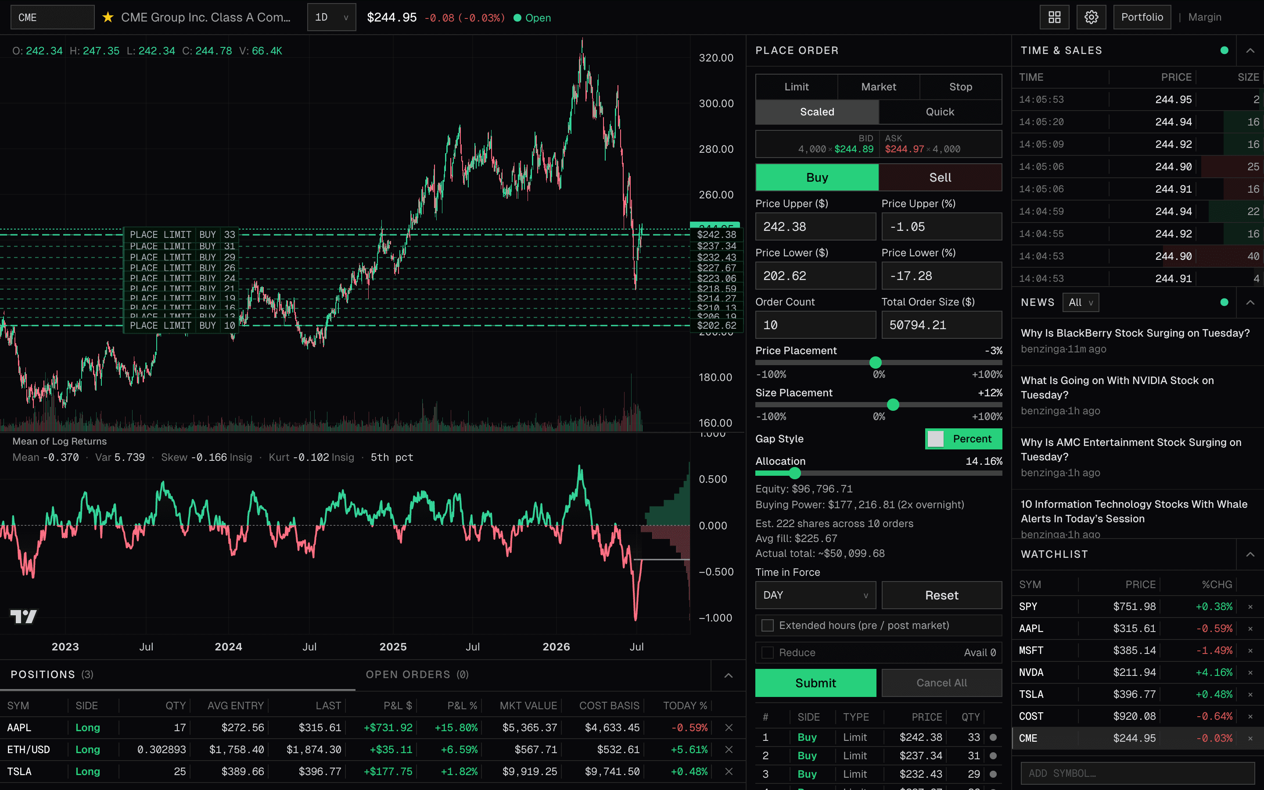Select the PLACE LIMIT BUY 33 chart label

click(182, 235)
